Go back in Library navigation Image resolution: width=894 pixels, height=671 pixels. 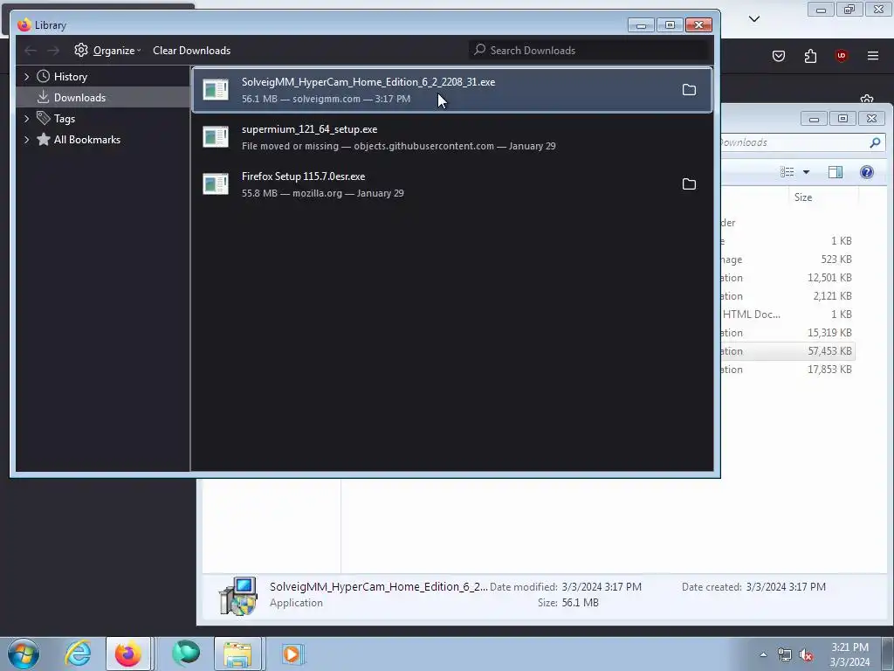[x=31, y=50]
